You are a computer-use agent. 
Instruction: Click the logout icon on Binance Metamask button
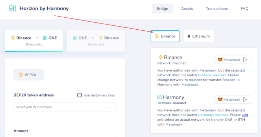click(245, 60)
